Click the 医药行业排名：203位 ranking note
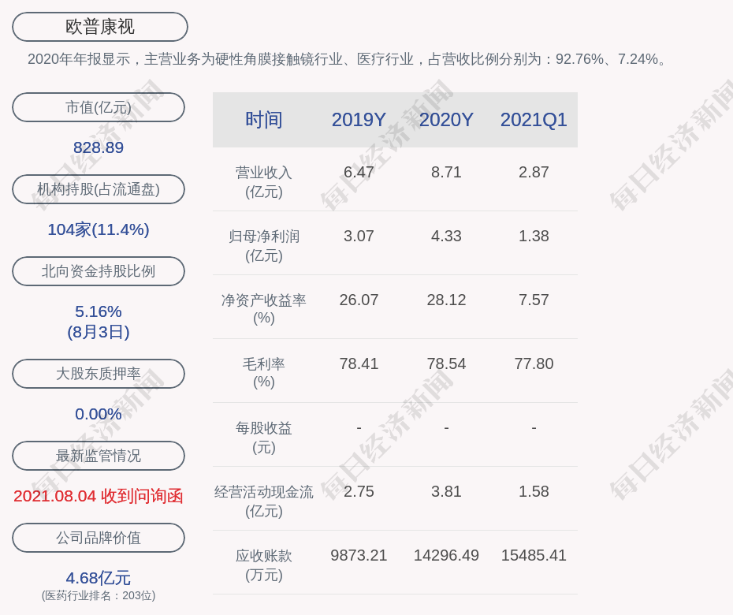Viewport: 733px width, 615px height. tap(99, 595)
